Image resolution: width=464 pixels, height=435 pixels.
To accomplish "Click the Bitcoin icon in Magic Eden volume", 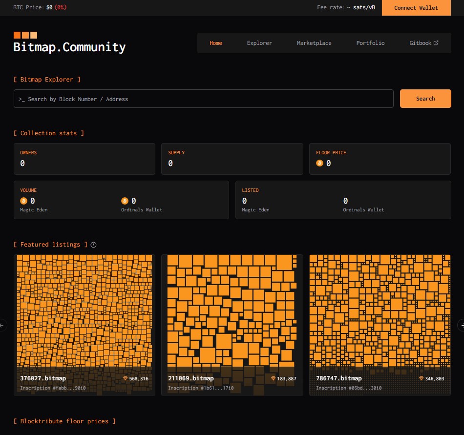I will [23, 201].
